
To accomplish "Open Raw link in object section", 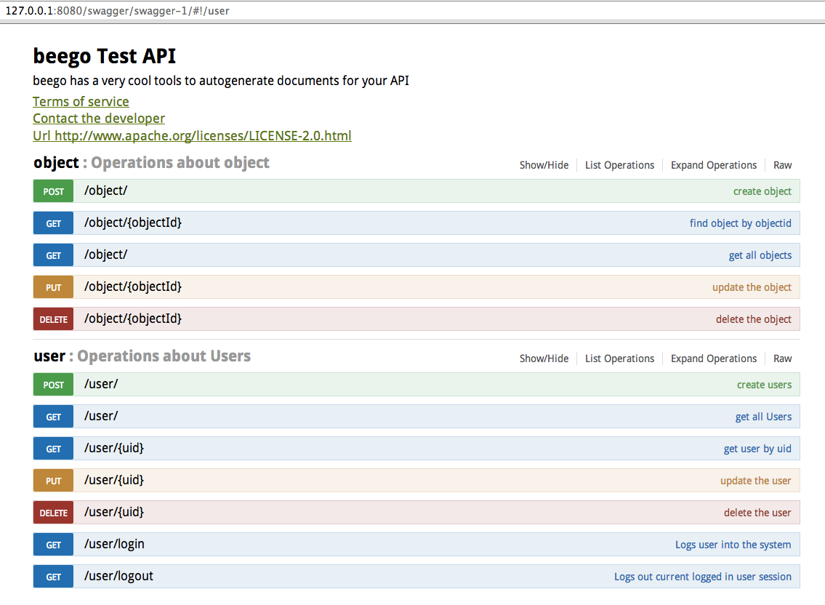I will pyautogui.click(x=782, y=165).
